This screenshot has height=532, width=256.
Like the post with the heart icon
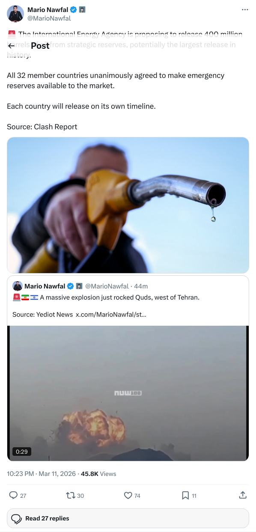[128, 495]
